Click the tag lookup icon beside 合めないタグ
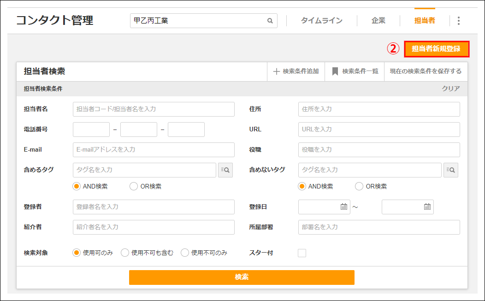 (x=451, y=170)
